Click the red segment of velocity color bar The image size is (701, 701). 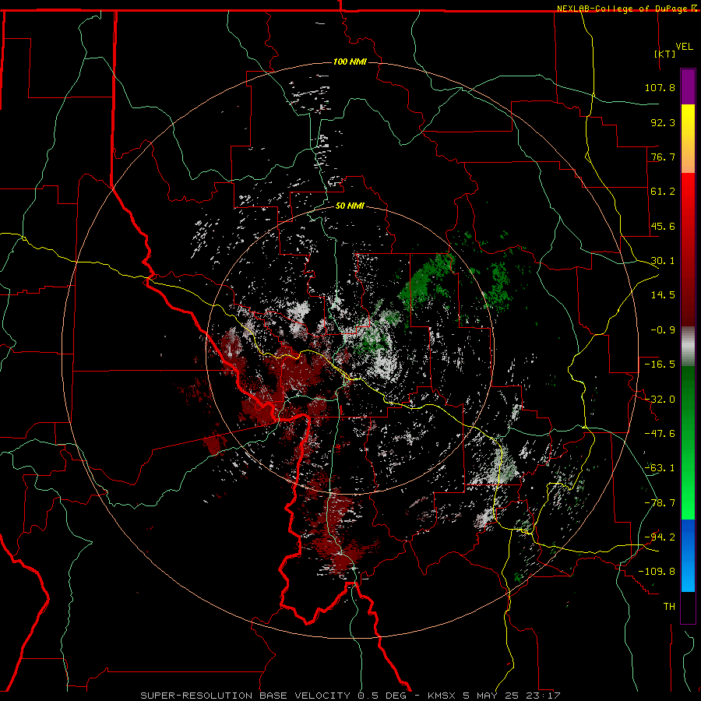pyautogui.click(x=688, y=249)
